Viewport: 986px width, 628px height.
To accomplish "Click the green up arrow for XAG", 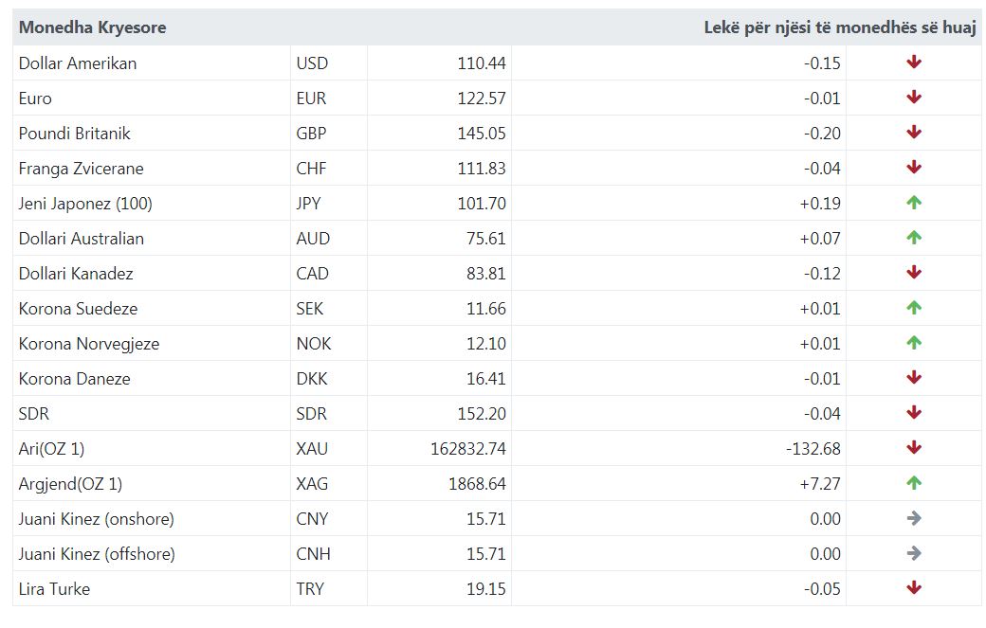I will click(914, 483).
